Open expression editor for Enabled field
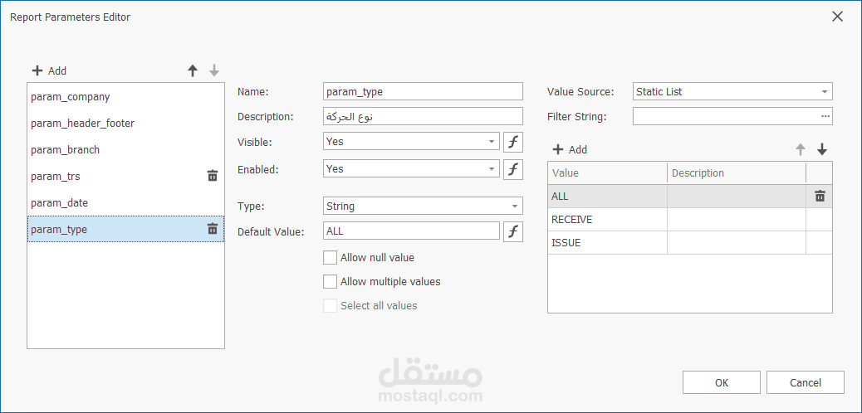The width and height of the screenshot is (862, 413). pos(513,169)
